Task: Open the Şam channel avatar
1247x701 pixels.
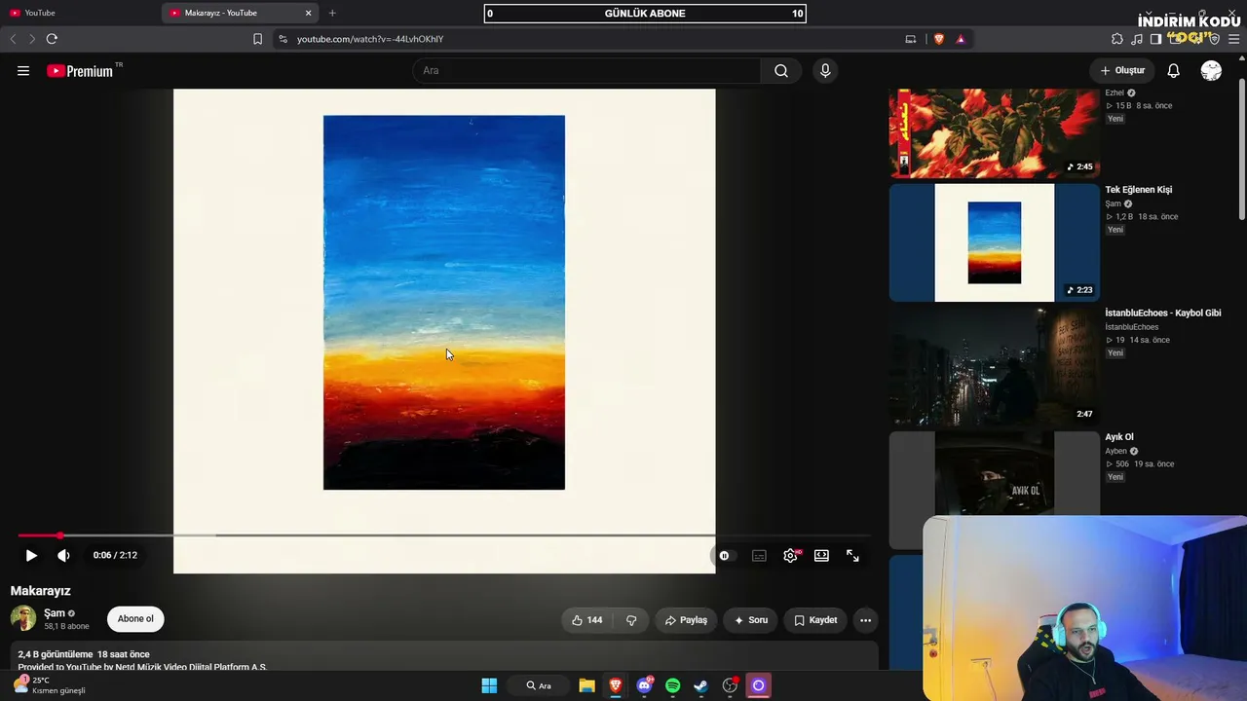Action: click(x=23, y=618)
